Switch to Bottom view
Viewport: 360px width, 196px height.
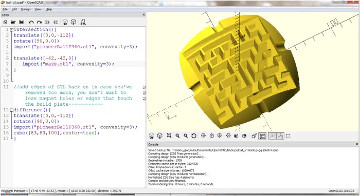click(220, 136)
